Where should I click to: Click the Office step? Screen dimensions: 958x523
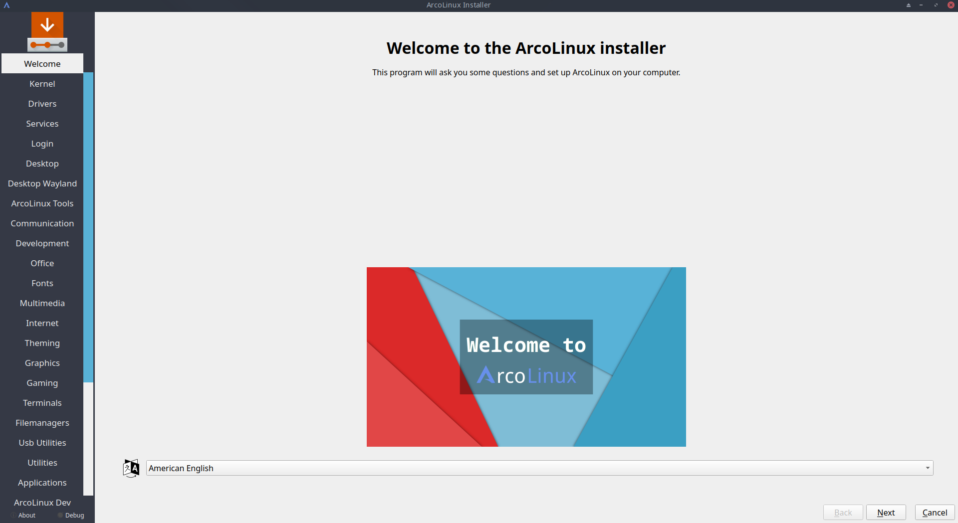point(42,263)
